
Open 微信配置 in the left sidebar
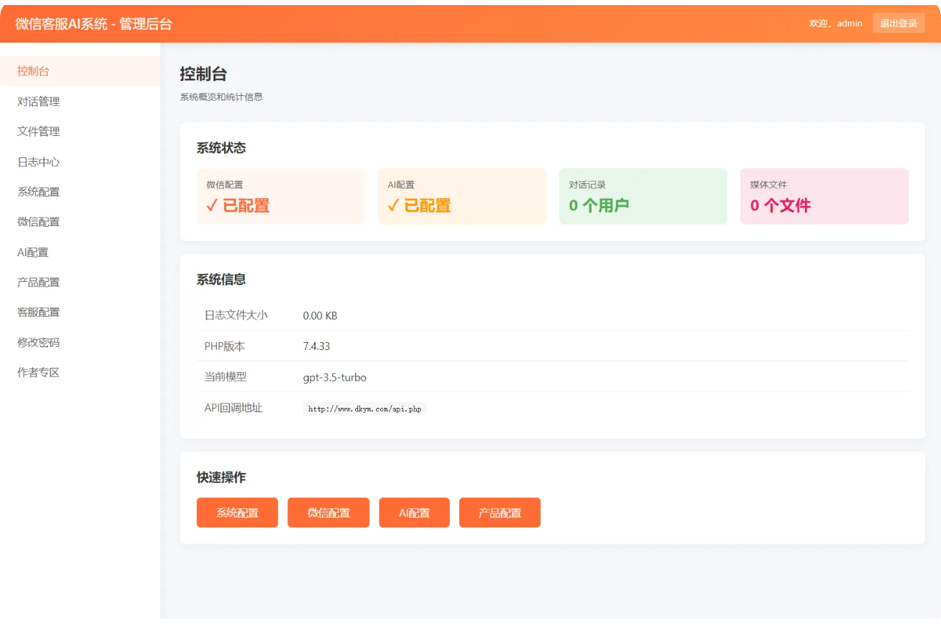tap(37, 221)
